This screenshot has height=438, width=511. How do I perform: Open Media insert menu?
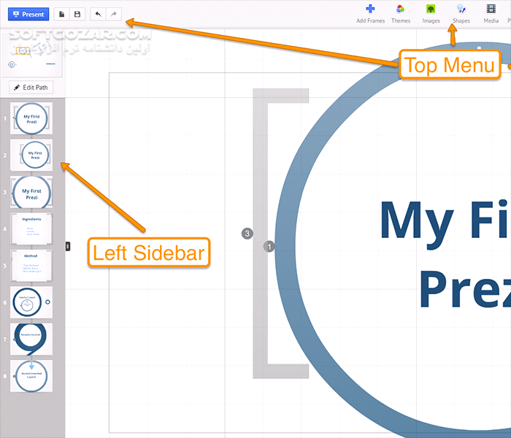pyautogui.click(x=491, y=15)
